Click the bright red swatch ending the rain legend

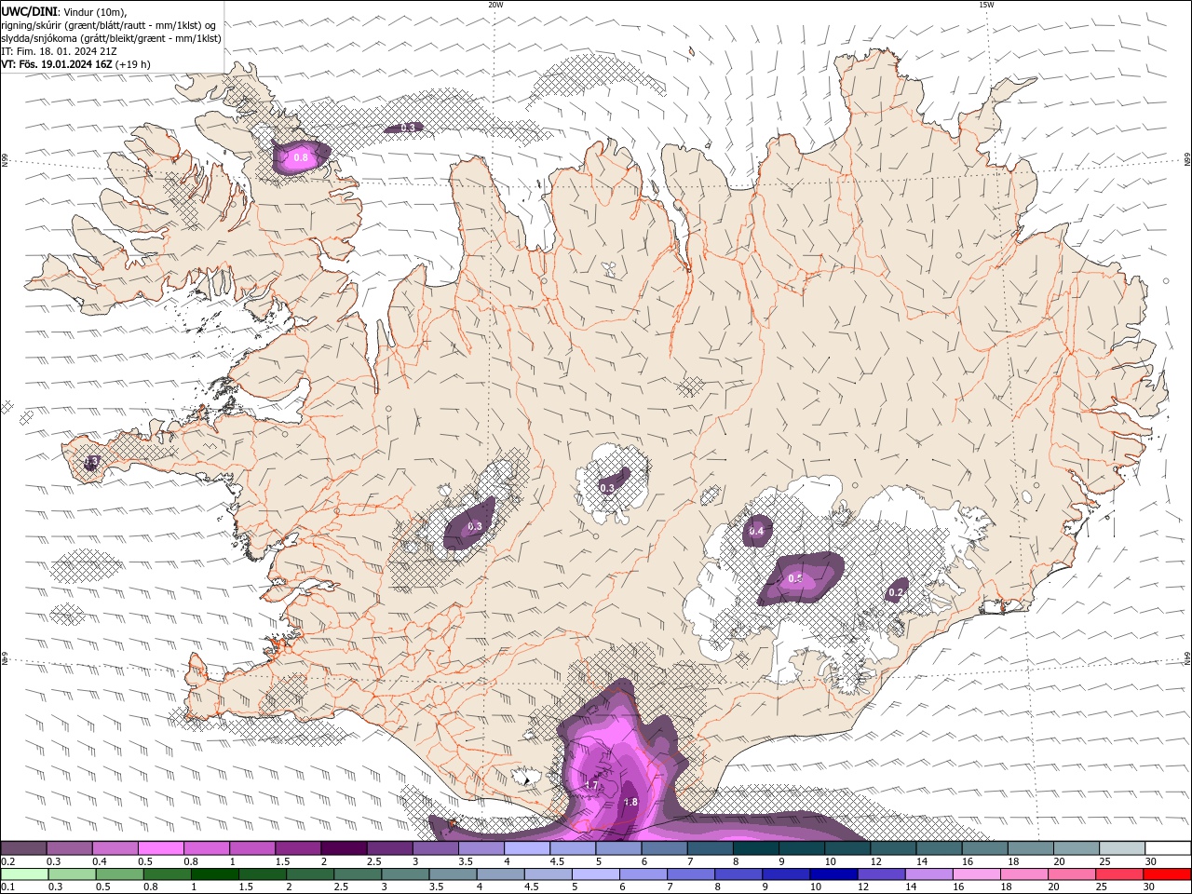point(1168,874)
